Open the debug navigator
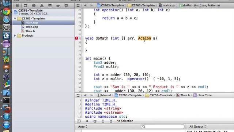 (50, 6)
